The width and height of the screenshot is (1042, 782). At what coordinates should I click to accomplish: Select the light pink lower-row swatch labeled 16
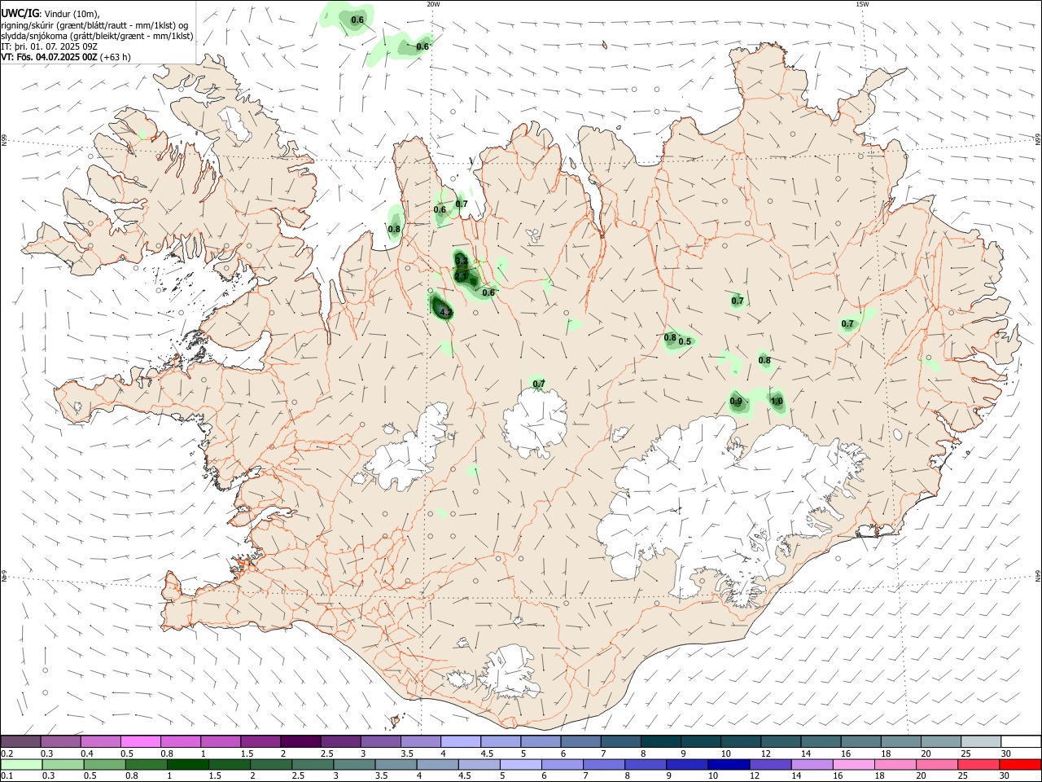[x=855, y=765]
